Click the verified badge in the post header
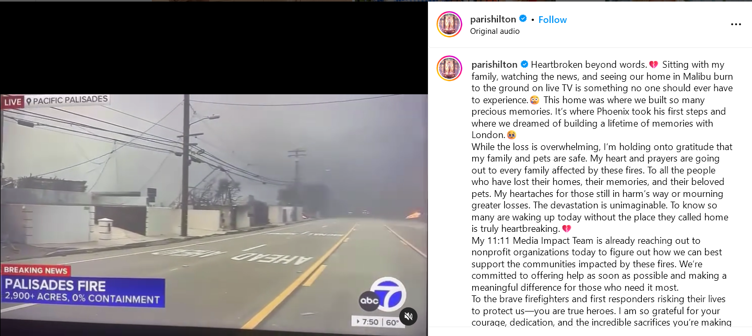The width and height of the screenshot is (752, 336). tap(523, 19)
